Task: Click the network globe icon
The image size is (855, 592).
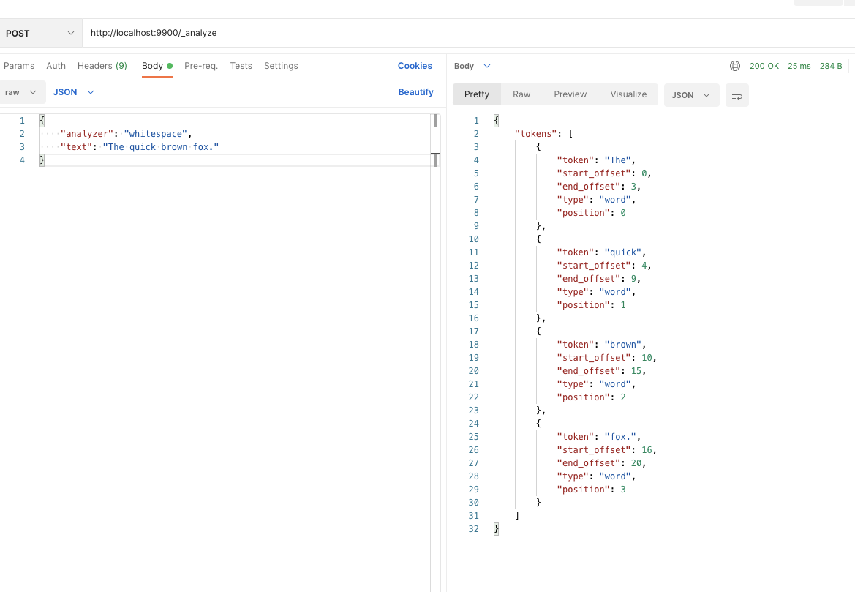Action: (x=735, y=66)
